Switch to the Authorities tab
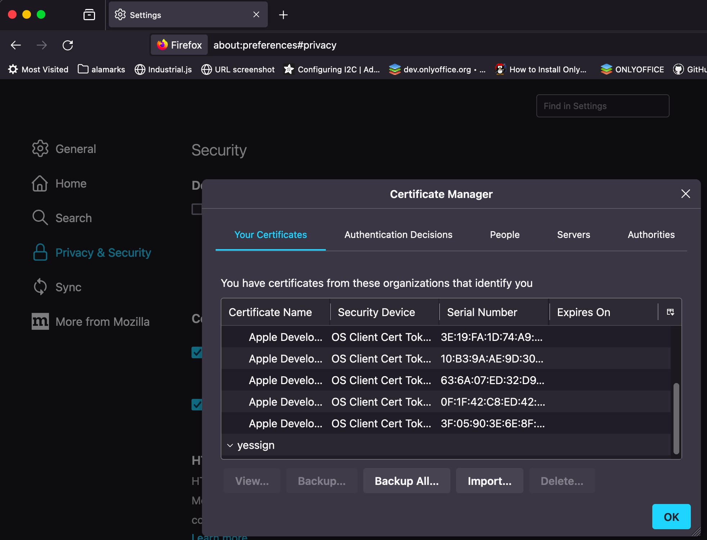The height and width of the screenshot is (540, 707). pos(651,235)
